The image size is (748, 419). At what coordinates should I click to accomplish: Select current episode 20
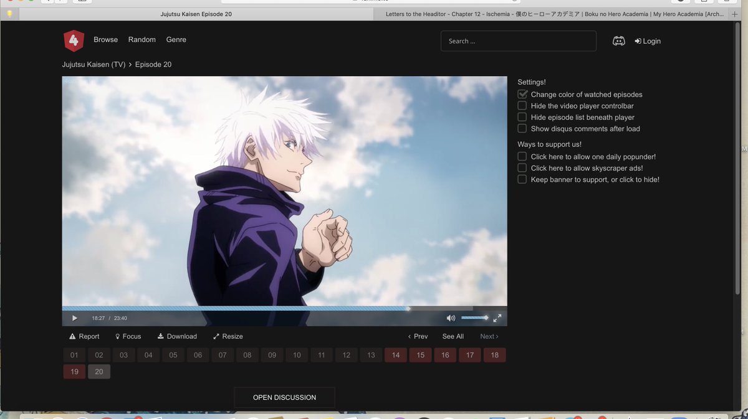[x=99, y=372]
